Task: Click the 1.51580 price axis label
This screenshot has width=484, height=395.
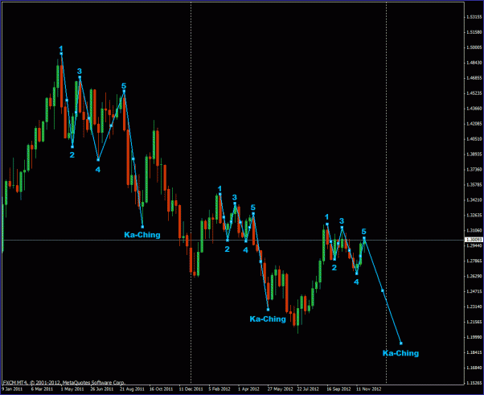Action: pyautogui.click(x=474, y=32)
